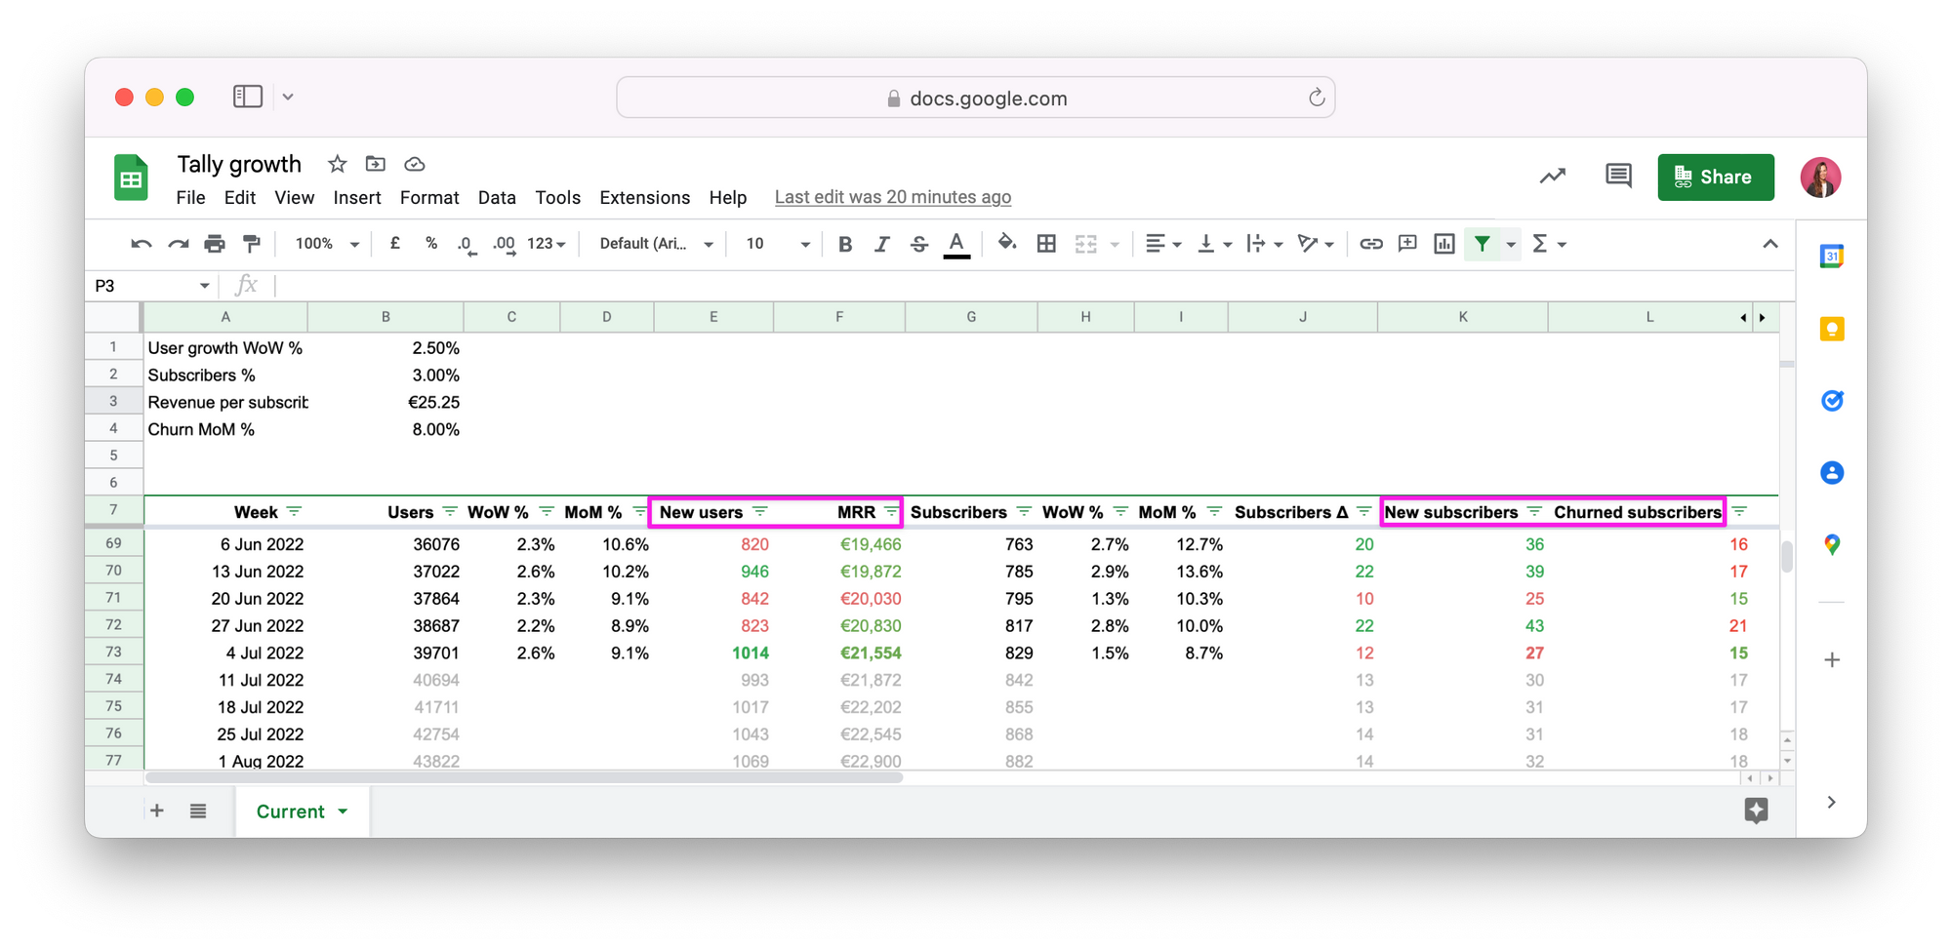Insert a chart icon
Screen dimensions: 1952x950
click(x=1444, y=244)
